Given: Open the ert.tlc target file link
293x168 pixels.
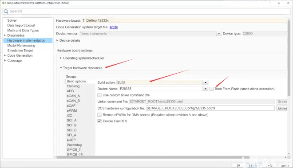Looking at the screenshot, I should point(114,27).
